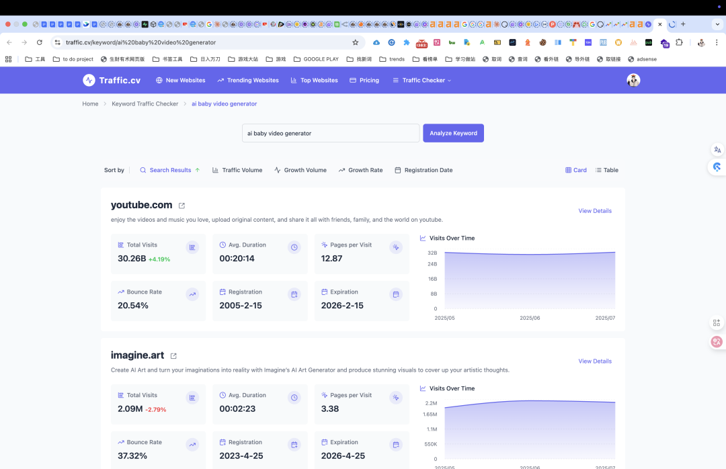Expand the tab search dropdown arrow
The image size is (726, 469).
pyautogui.click(x=718, y=24)
